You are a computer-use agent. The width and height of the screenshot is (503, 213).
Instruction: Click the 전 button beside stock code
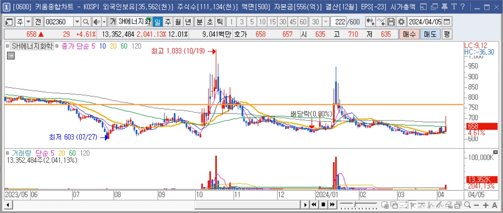point(38,22)
